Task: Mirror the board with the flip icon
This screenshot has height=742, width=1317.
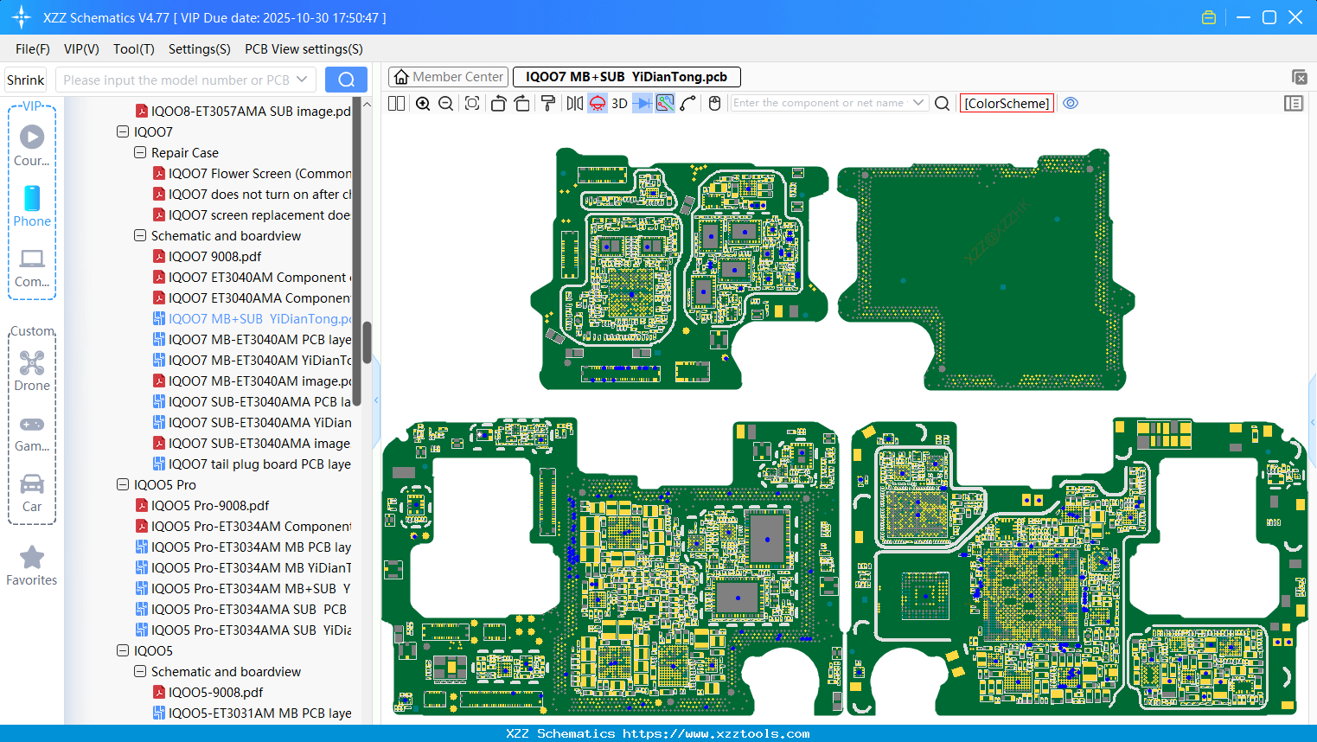Action: tap(575, 103)
